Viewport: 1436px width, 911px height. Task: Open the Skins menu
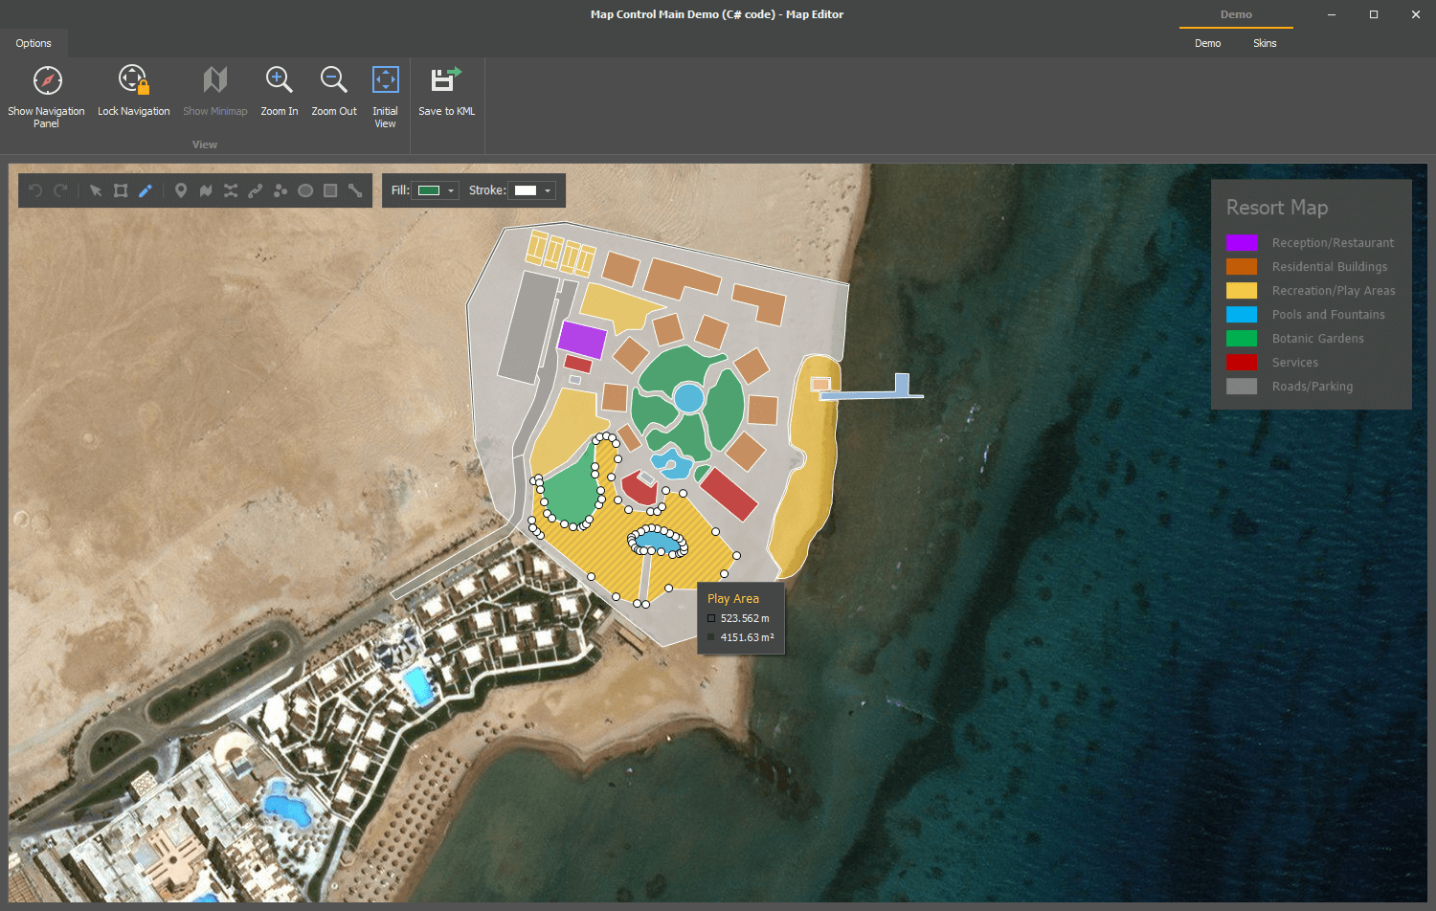coord(1265,43)
